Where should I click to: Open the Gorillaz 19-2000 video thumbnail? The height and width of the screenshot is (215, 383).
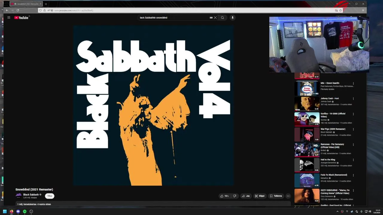(307, 119)
